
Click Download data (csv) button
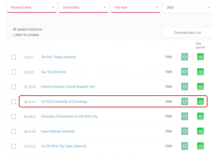(x=188, y=33)
